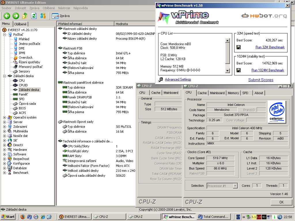Click the Start button
This screenshot has height=221, width=295.
tap(8, 217)
